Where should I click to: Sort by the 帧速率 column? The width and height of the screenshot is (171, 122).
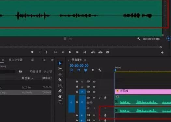(x=26, y=78)
